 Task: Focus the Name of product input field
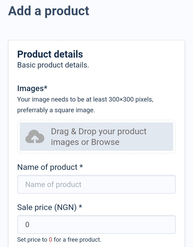point(96,184)
